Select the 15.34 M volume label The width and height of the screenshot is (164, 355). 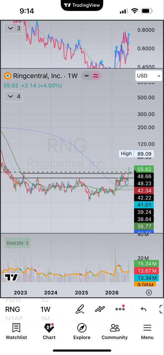click(146, 264)
